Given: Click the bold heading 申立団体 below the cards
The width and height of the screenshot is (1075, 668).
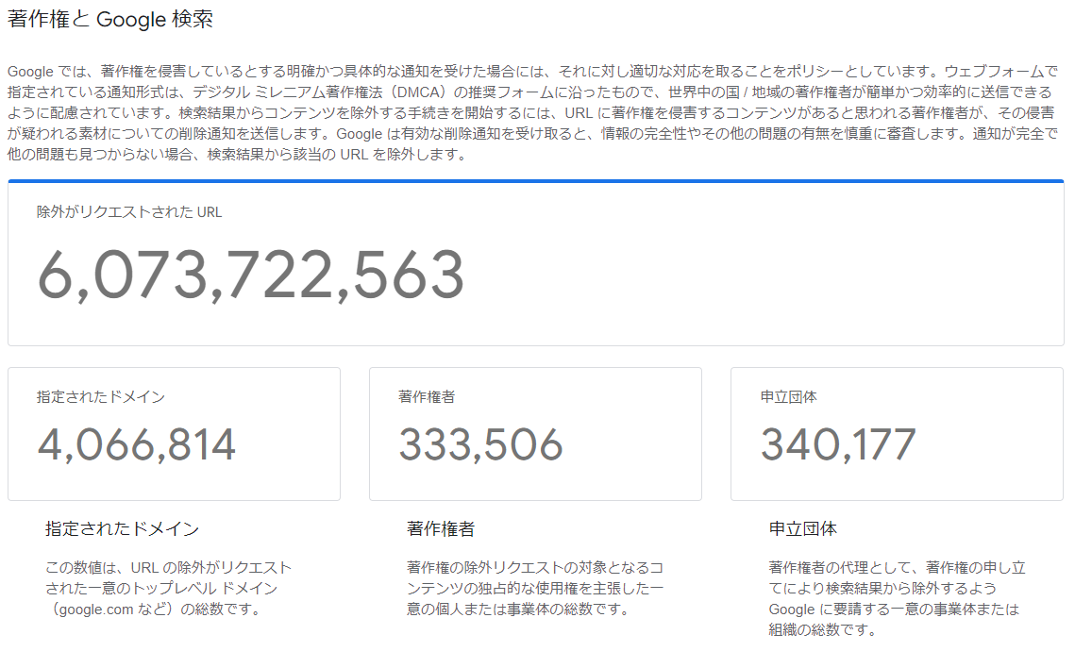Looking at the screenshot, I should pyautogui.click(x=802, y=529).
